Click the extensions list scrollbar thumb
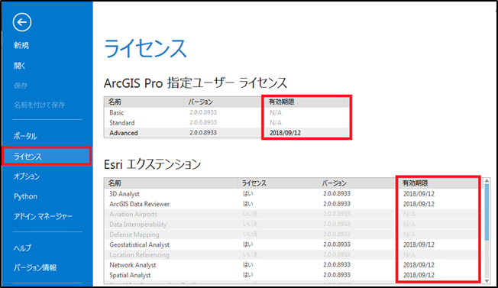This screenshot has height=288, width=498. 487,212
